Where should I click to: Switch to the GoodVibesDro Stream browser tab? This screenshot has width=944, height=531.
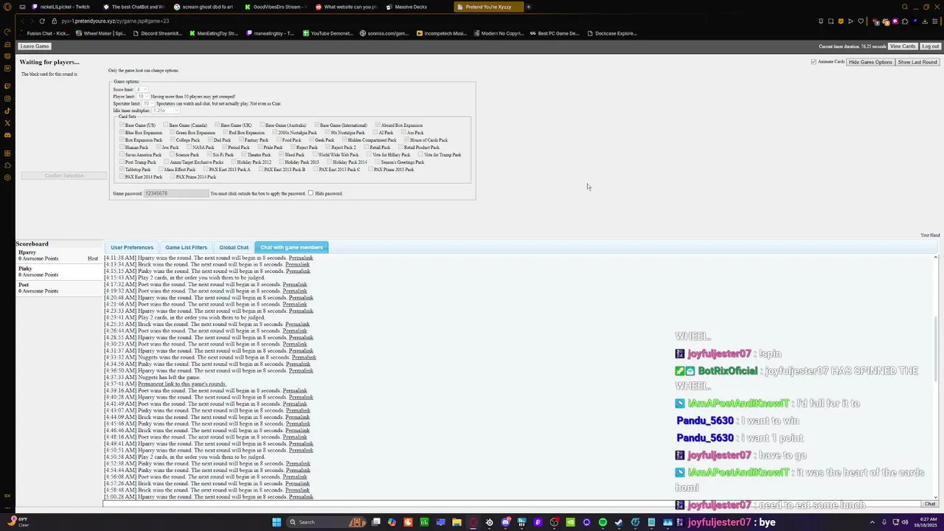pyautogui.click(x=274, y=7)
